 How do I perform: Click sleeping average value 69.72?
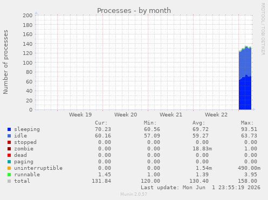pos(201,129)
